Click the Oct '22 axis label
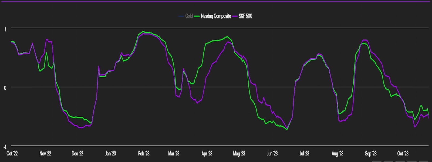This screenshot has width=432, height=162. (12, 153)
